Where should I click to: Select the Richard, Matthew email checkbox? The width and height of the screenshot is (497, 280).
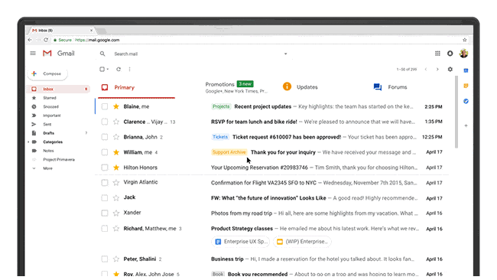104,228
